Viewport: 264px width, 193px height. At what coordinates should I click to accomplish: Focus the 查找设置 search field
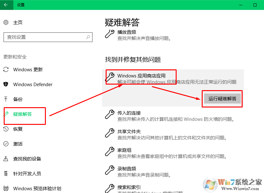pos(48,37)
